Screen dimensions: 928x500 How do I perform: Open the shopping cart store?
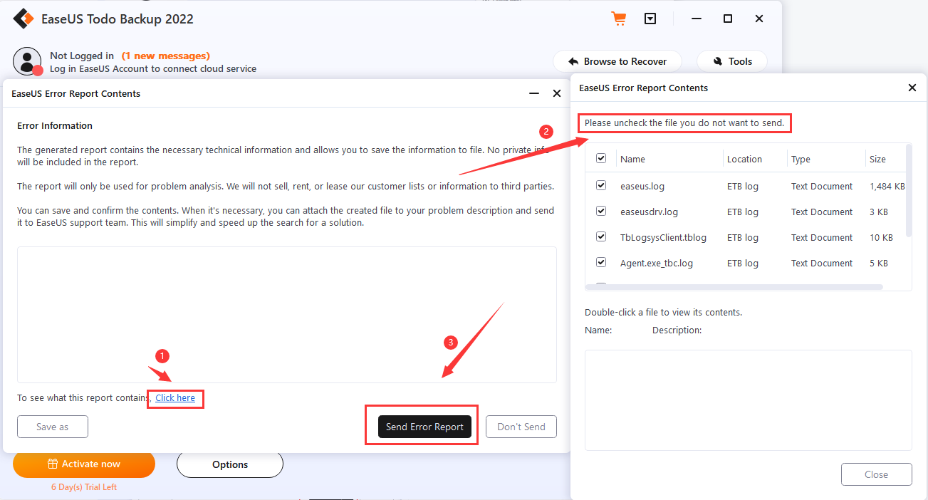click(618, 18)
